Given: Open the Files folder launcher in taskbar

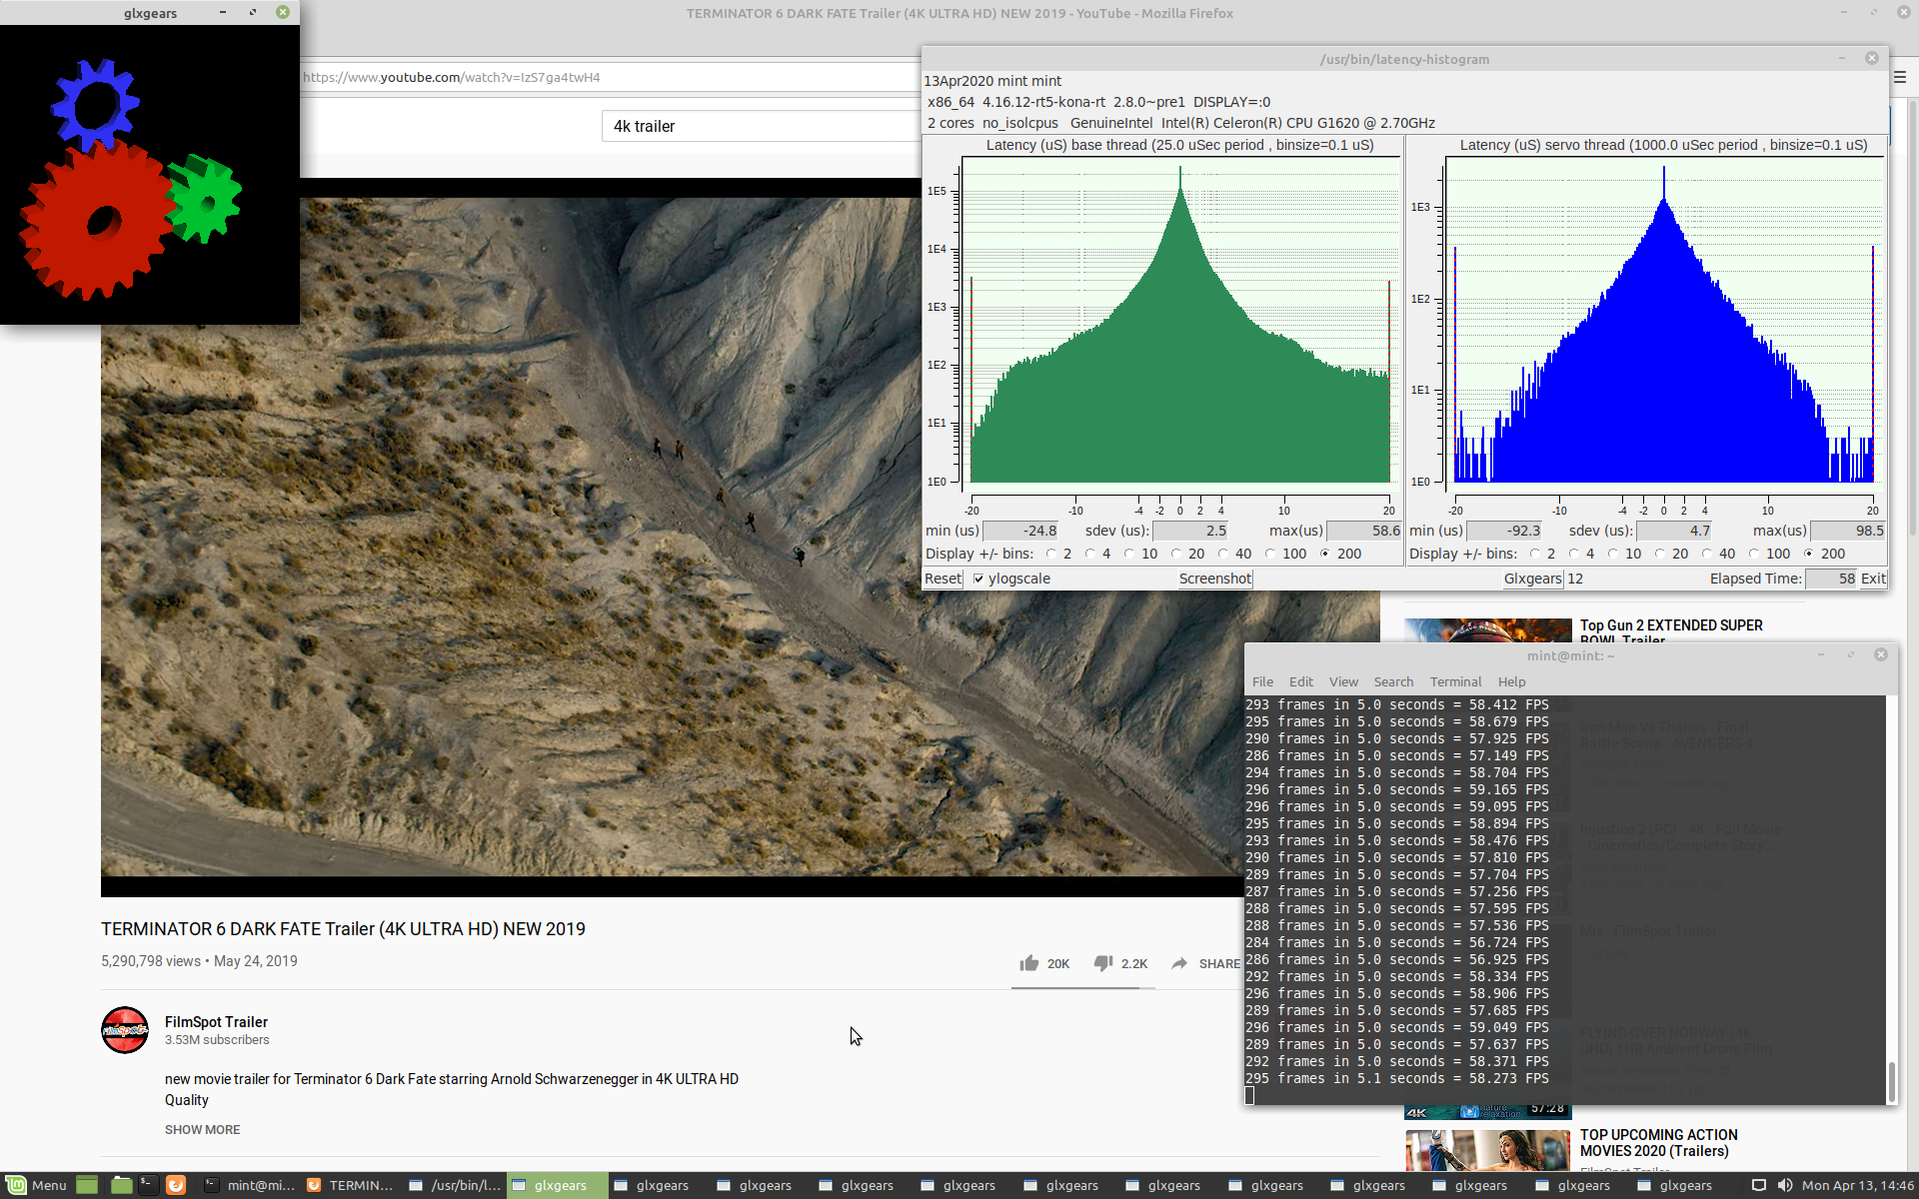Looking at the screenshot, I should click(121, 1185).
